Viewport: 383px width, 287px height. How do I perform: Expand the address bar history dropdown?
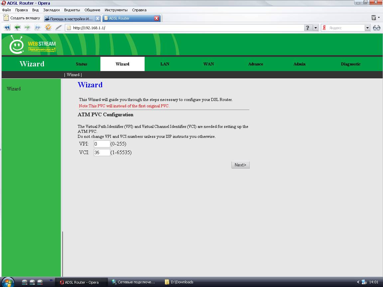pos(316,28)
